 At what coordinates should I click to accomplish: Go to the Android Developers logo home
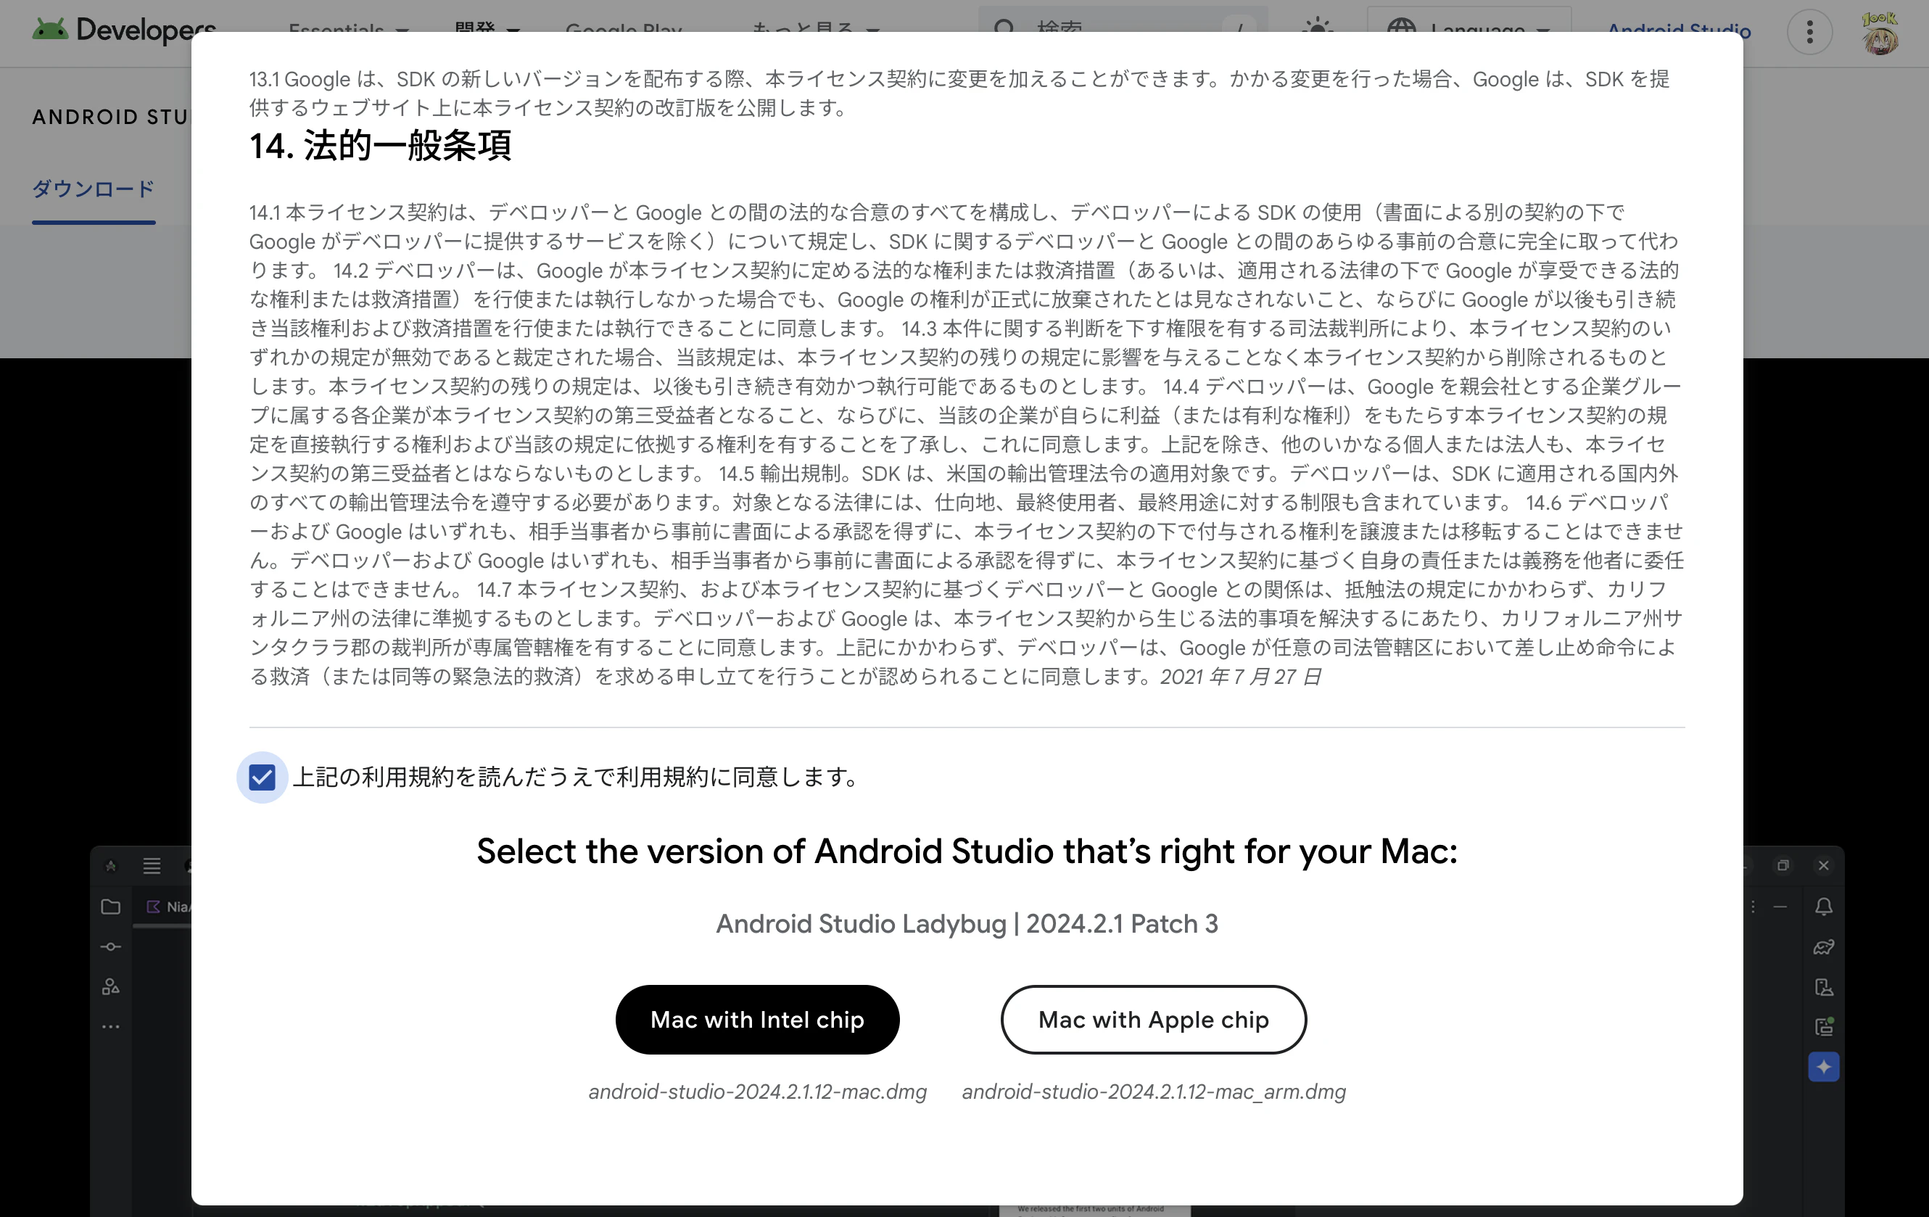point(124,30)
